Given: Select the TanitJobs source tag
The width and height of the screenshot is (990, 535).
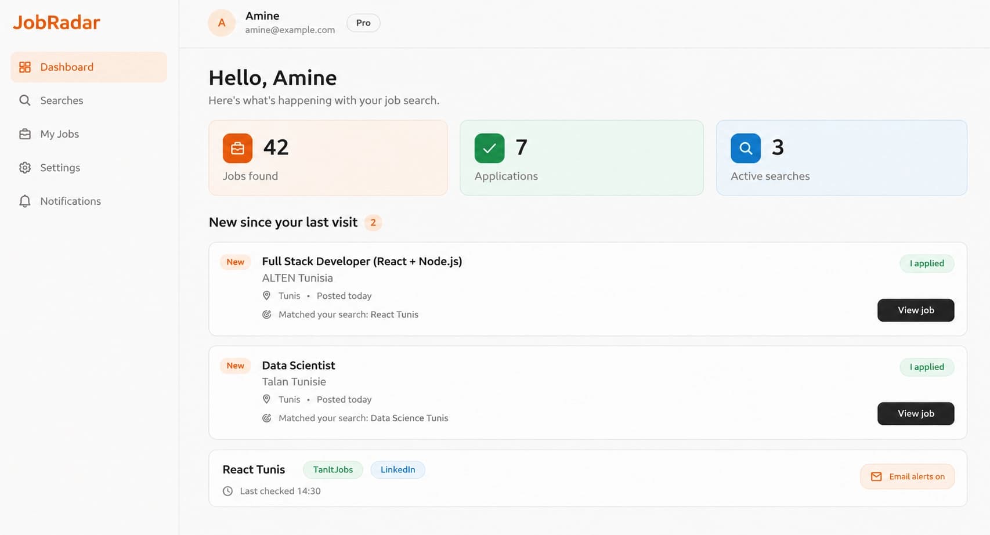Looking at the screenshot, I should click(x=333, y=470).
